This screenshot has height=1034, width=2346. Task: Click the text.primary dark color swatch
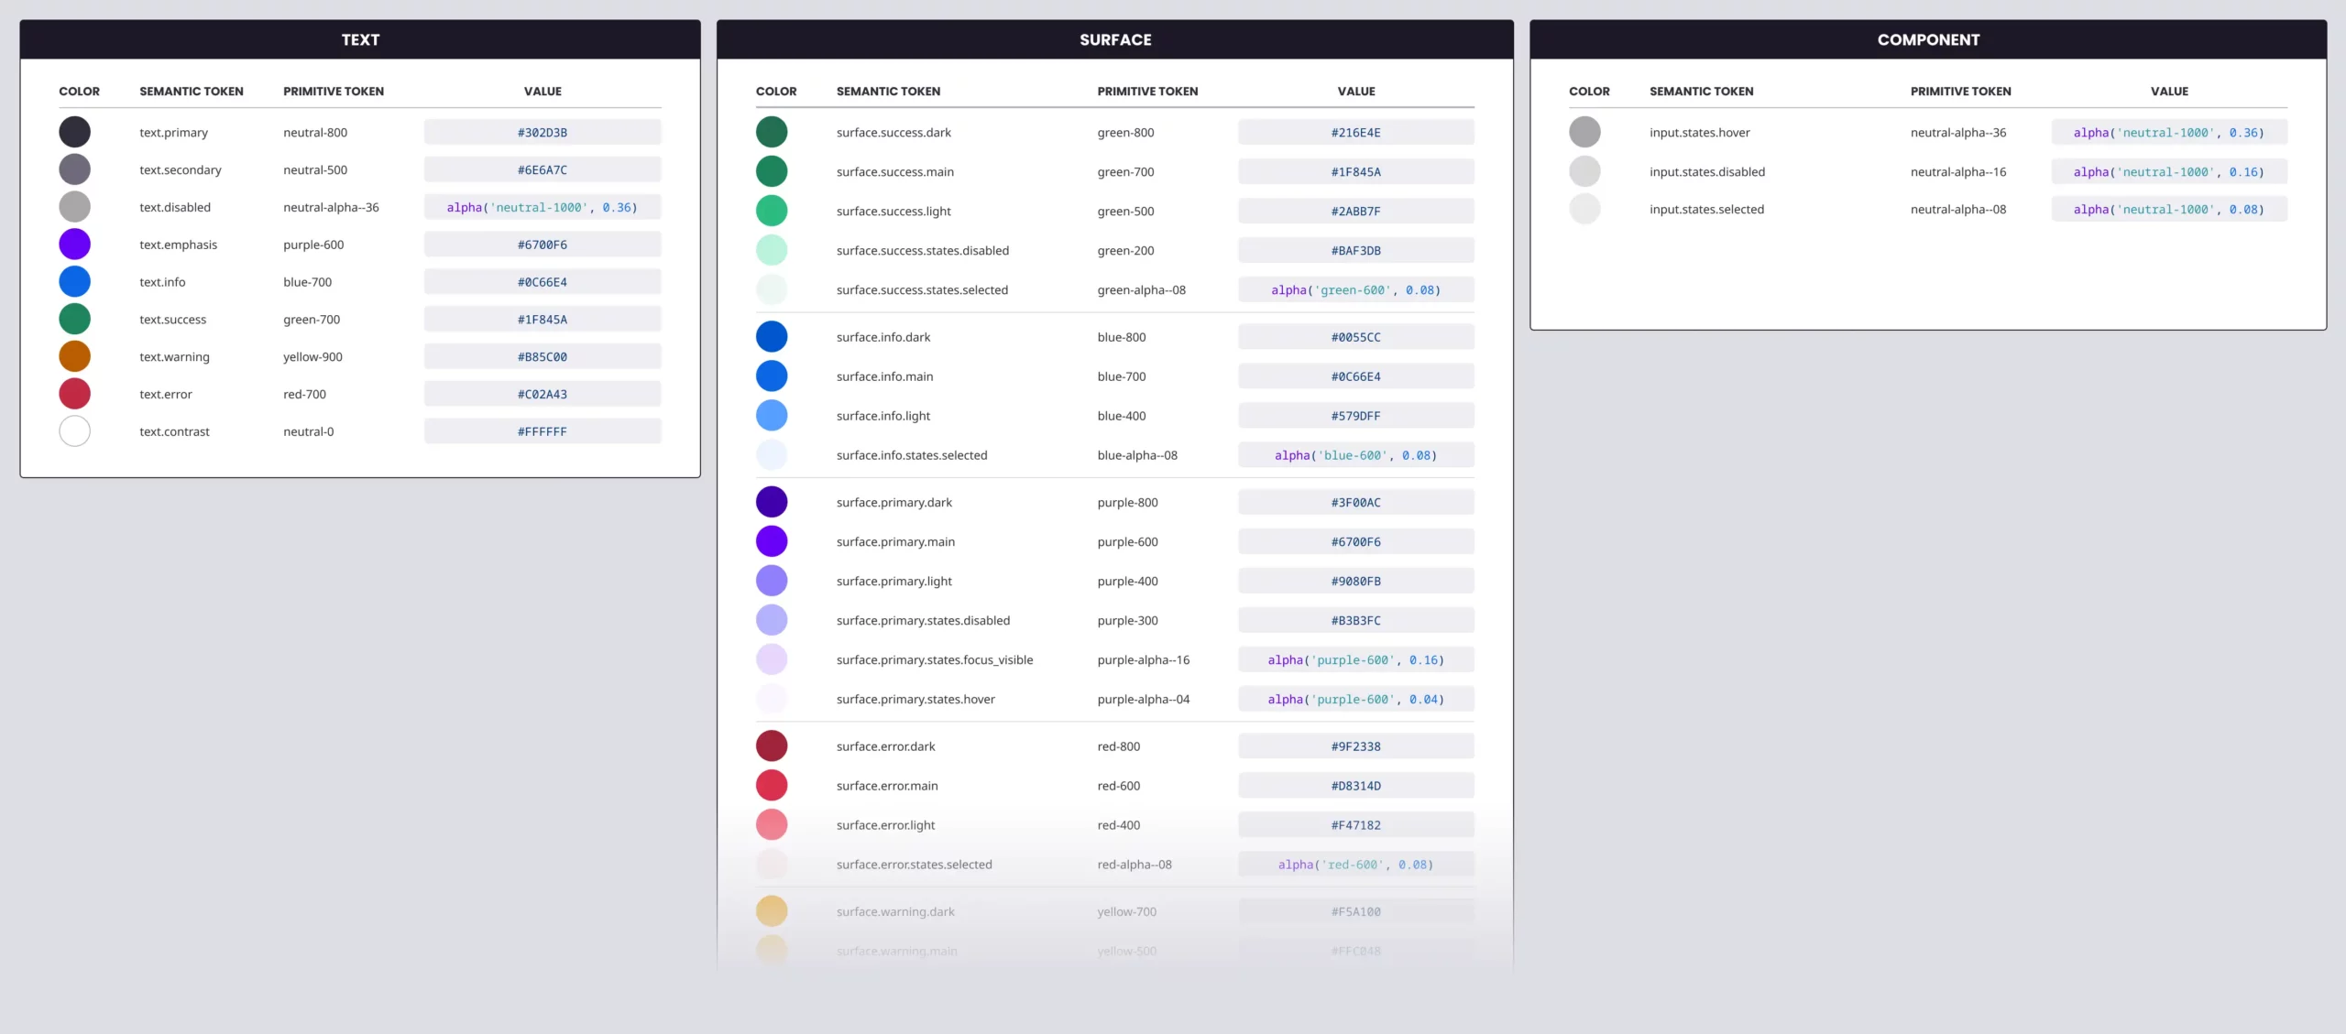74,132
